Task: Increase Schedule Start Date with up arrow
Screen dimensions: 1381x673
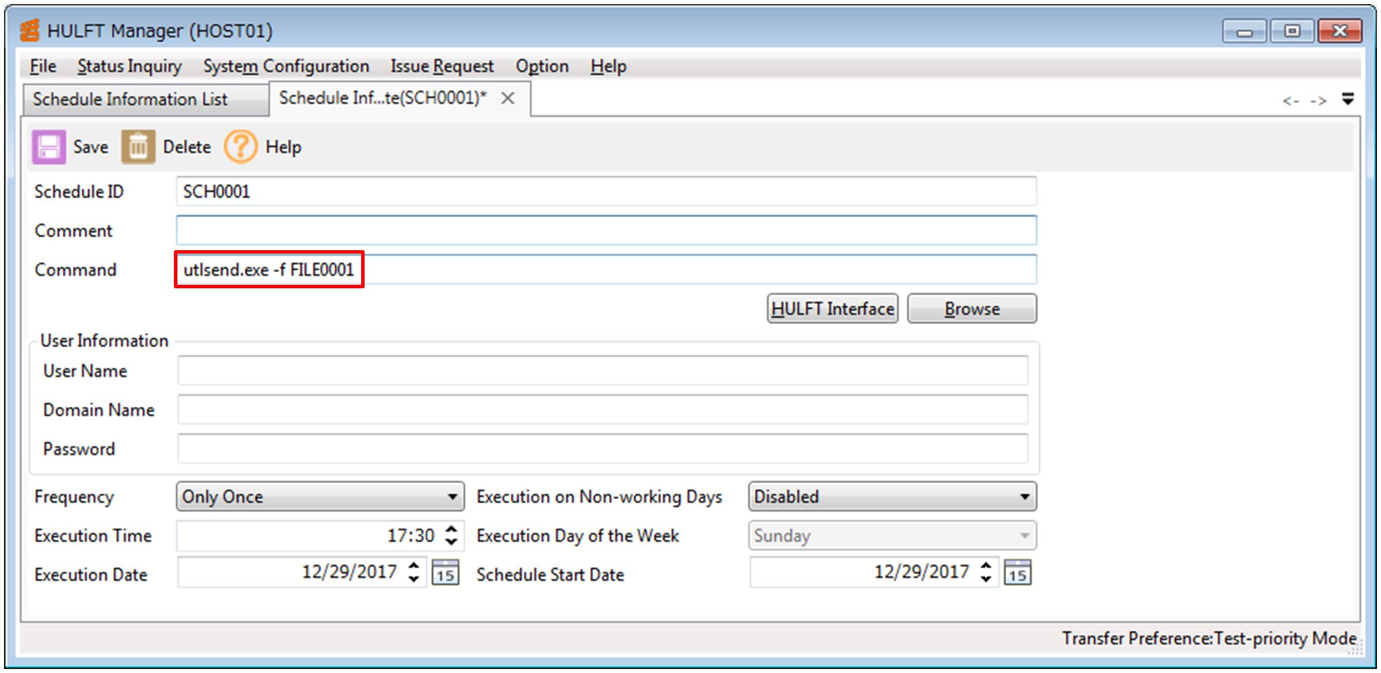Action: [986, 566]
